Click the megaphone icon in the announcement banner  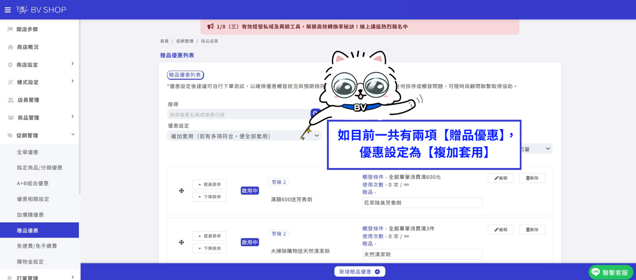[210, 27]
